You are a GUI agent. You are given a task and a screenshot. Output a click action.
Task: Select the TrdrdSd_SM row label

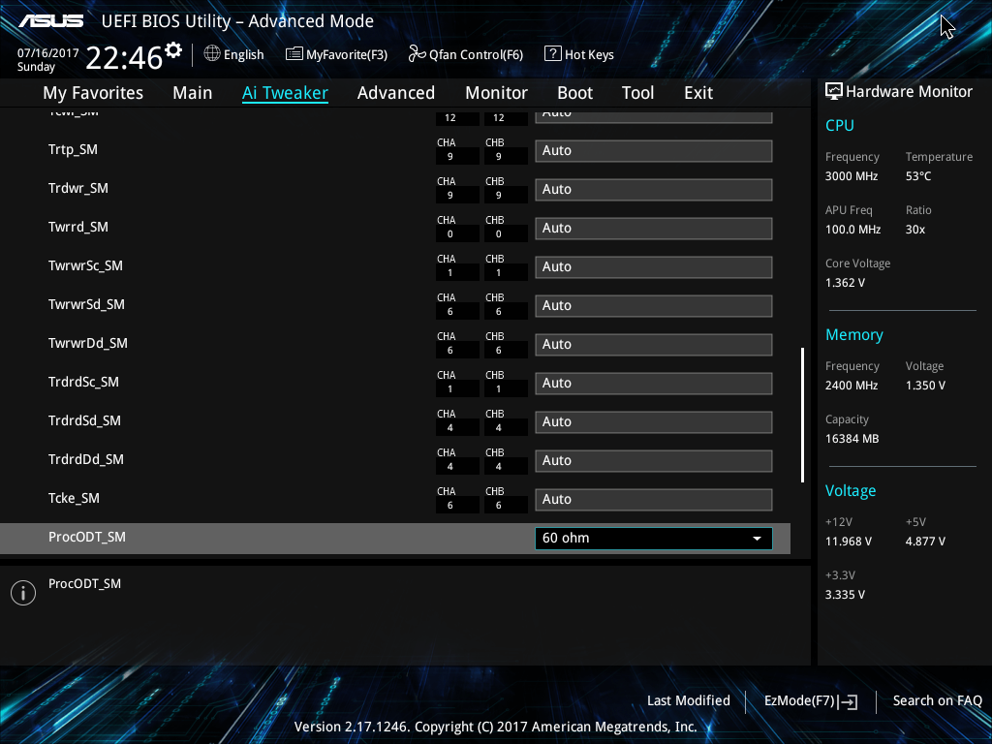click(85, 420)
